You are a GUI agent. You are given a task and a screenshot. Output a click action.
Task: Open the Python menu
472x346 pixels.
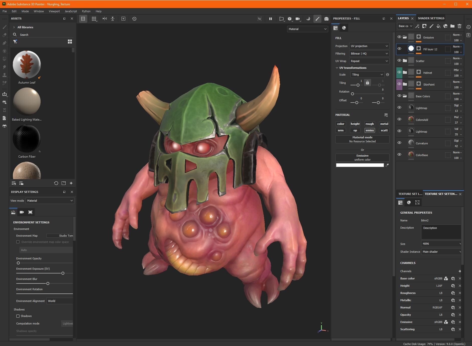click(86, 11)
